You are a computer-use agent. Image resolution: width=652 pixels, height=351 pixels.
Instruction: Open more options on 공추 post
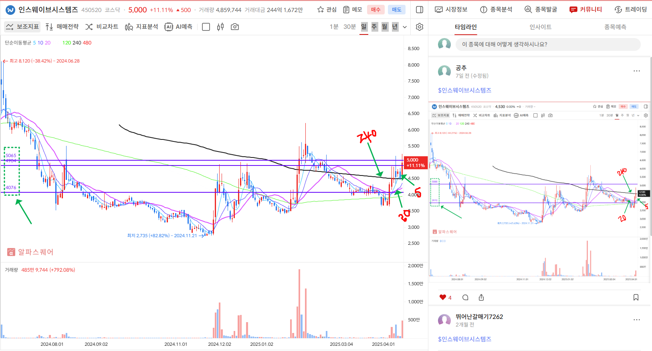click(x=637, y=71)
